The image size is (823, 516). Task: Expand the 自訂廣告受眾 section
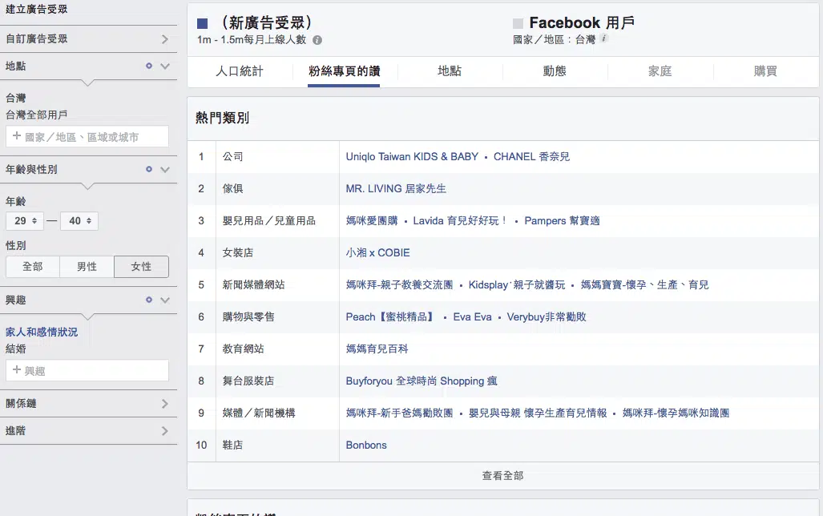click(165, 38)
